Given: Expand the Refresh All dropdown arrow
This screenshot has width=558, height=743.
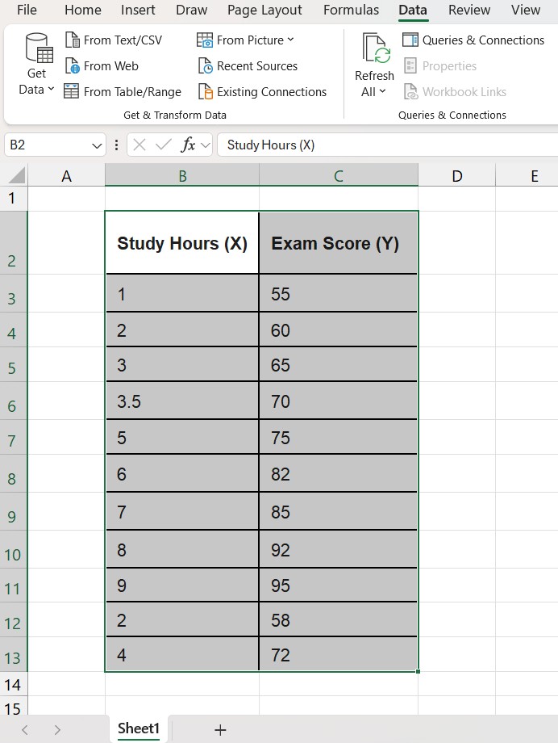Looking at the screenshot, I should click(x=382, y=91).
